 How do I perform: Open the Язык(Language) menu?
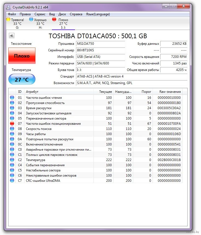pos(98,14)
